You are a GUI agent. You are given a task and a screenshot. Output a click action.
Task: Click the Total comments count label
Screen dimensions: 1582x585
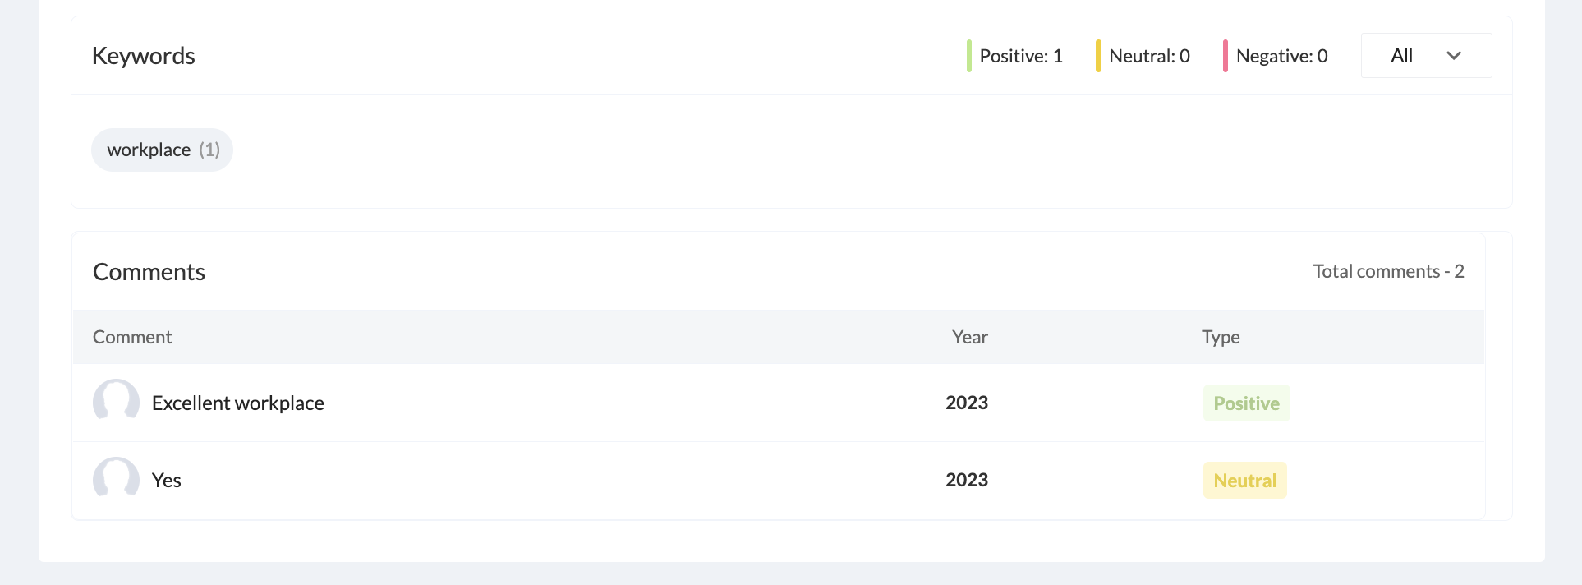[1388, 271]
